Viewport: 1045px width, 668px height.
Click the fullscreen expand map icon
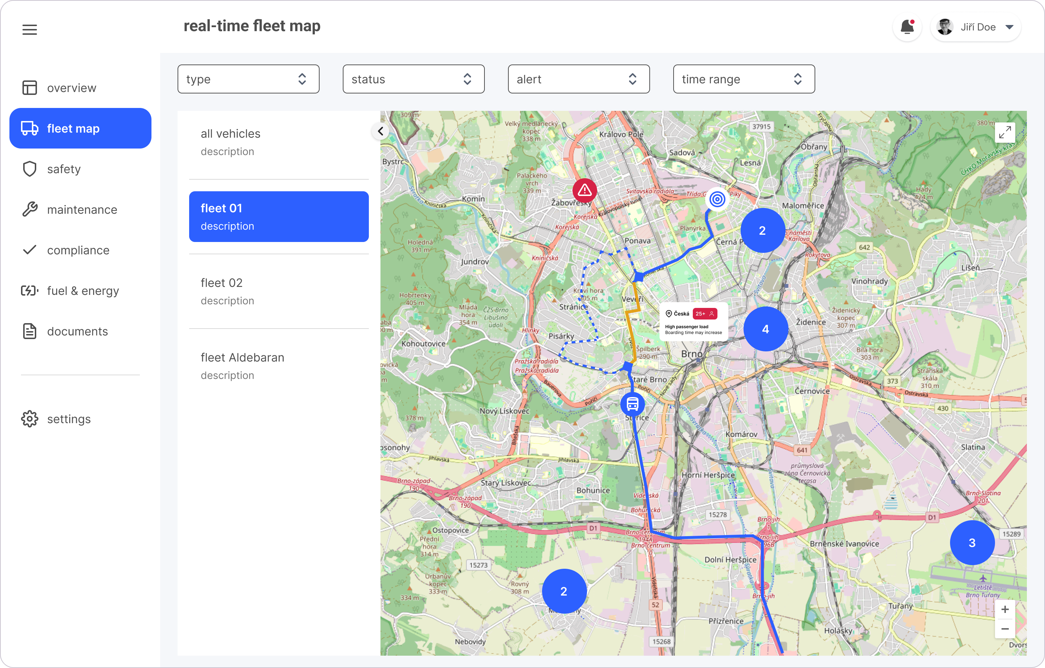(1005, 132)
